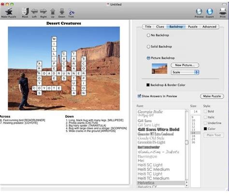
Task: Move the puzzle with the Left arrow icon
Action: coord(34,12)
